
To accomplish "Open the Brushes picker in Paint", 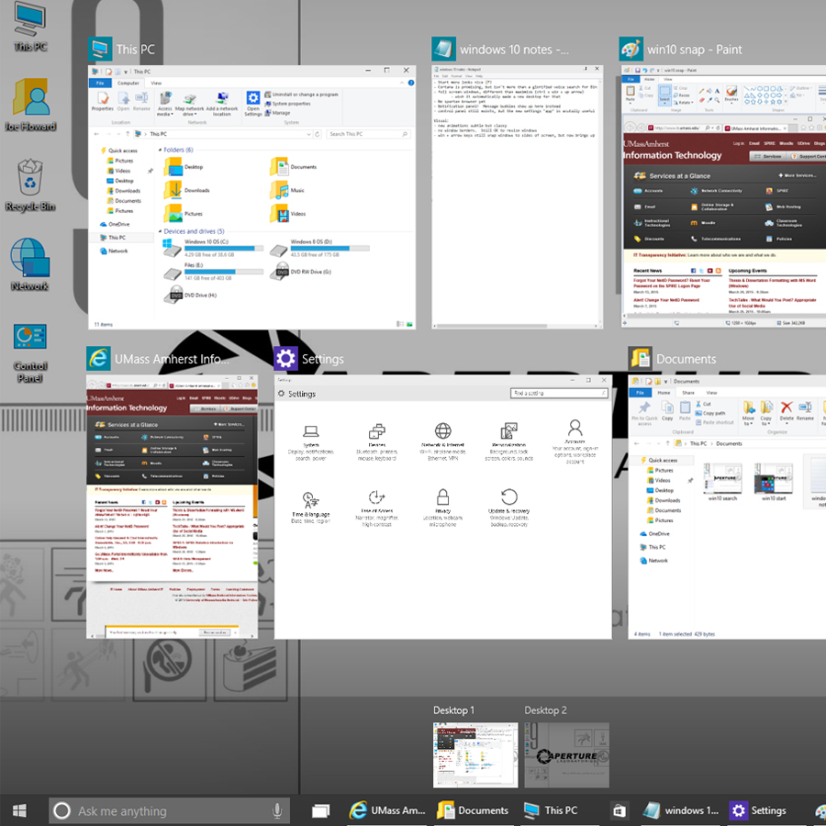I will [x=731, y=94].
